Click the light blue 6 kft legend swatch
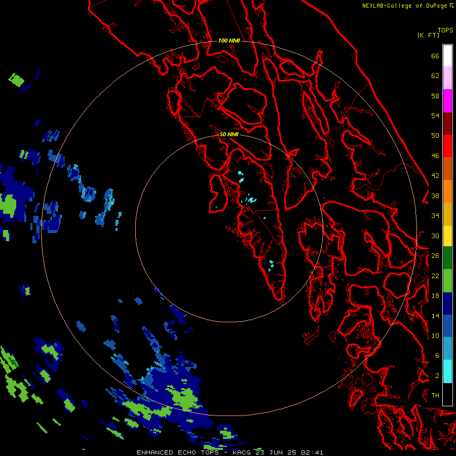 tap(447, 349)
